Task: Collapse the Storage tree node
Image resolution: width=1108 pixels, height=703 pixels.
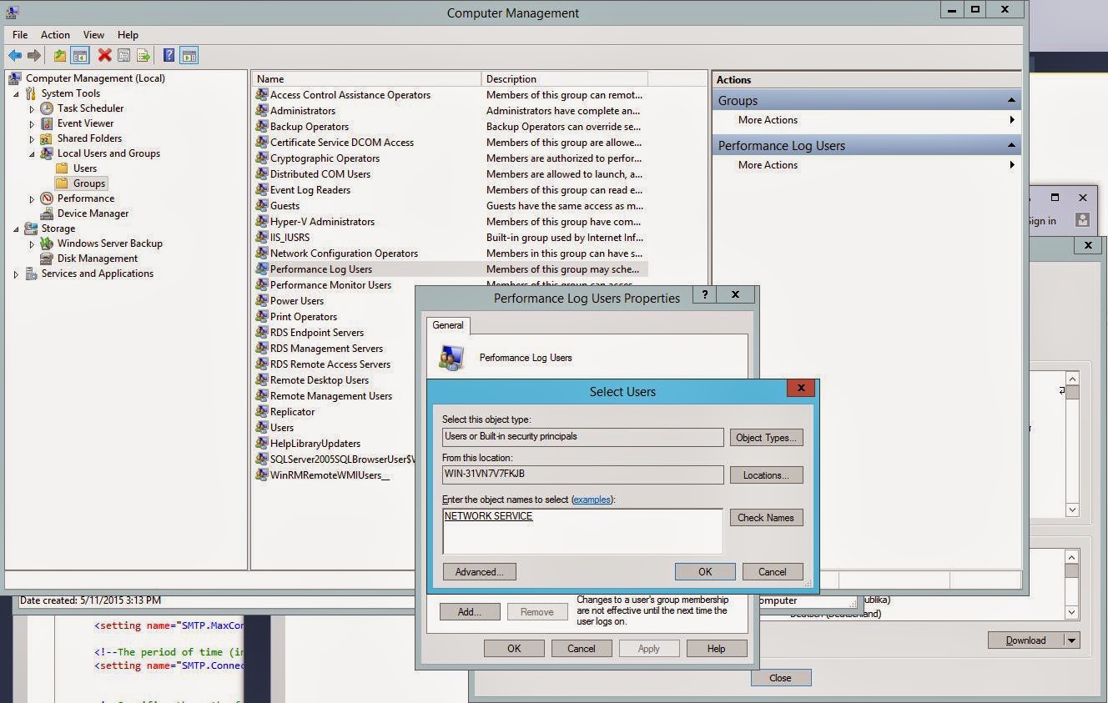Action: [16, 228]
